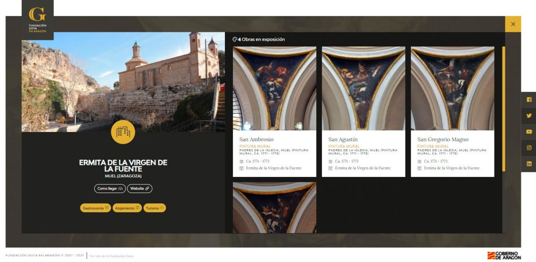Viewport: 536px width, 262px height.
Task: Open the San Gregorio Magno artwork thumbnail
Action: pos(452,88)
